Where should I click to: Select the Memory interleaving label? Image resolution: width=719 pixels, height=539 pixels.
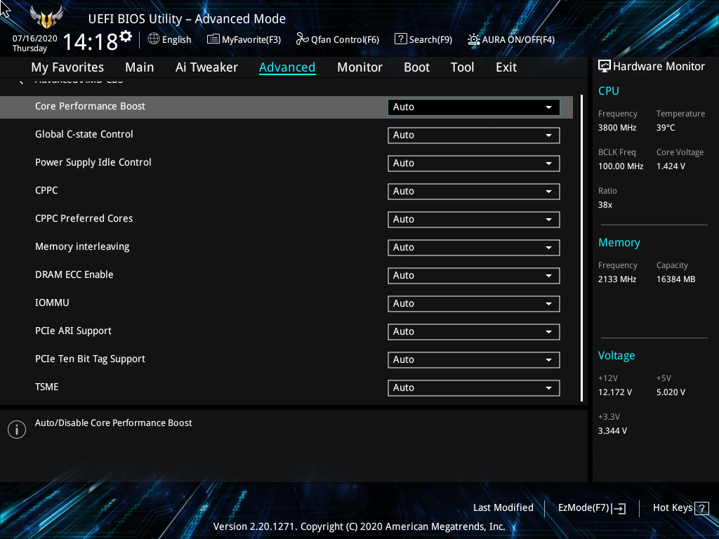[82, 246]
